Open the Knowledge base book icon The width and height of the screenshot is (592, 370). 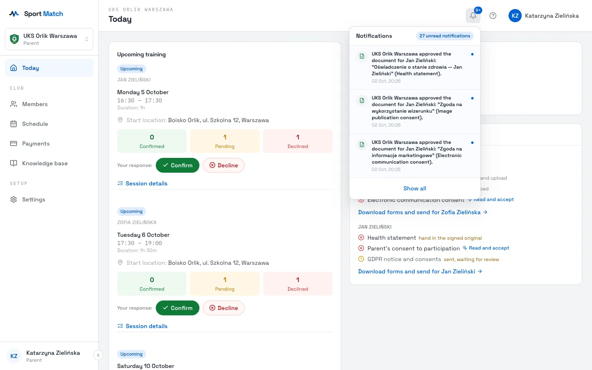tap(14, 163)
